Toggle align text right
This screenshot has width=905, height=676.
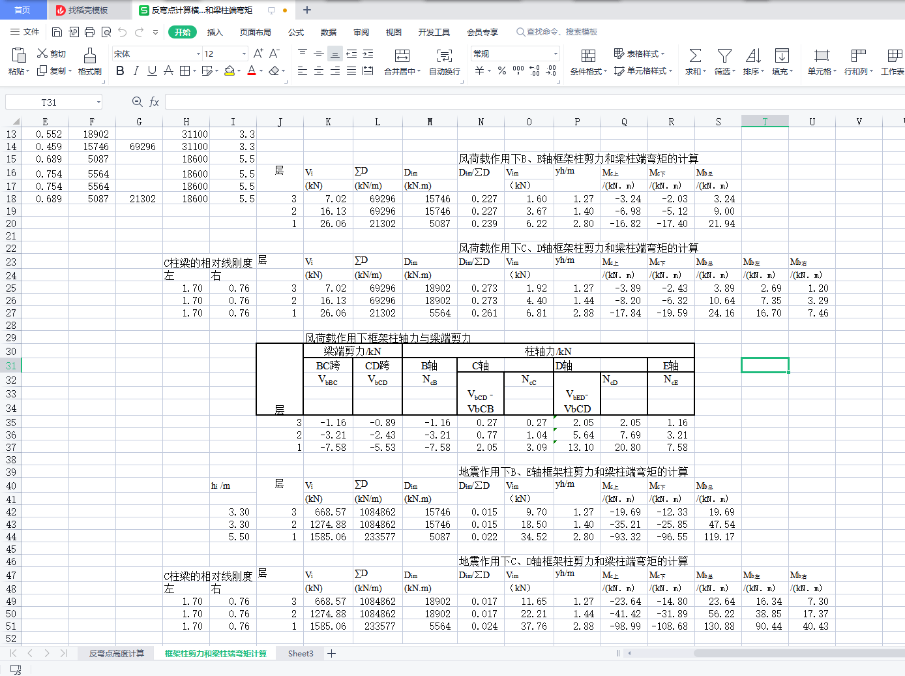335,70
